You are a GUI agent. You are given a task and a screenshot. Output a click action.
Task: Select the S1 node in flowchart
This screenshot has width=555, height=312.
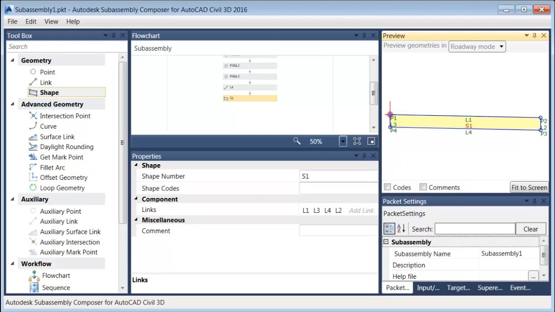click(250, 98)
